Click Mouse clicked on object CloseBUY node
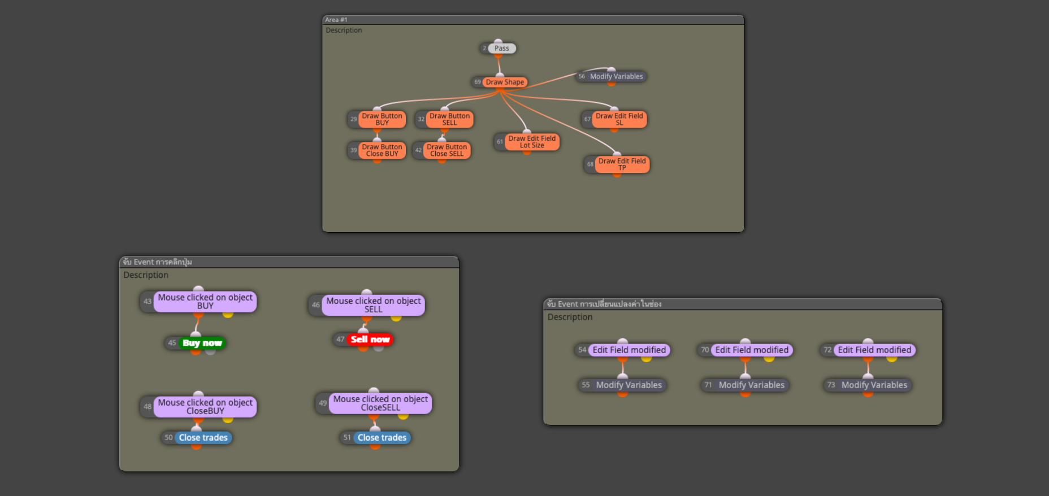This screenshot has width=1049, height=496. tap(205, 407)
